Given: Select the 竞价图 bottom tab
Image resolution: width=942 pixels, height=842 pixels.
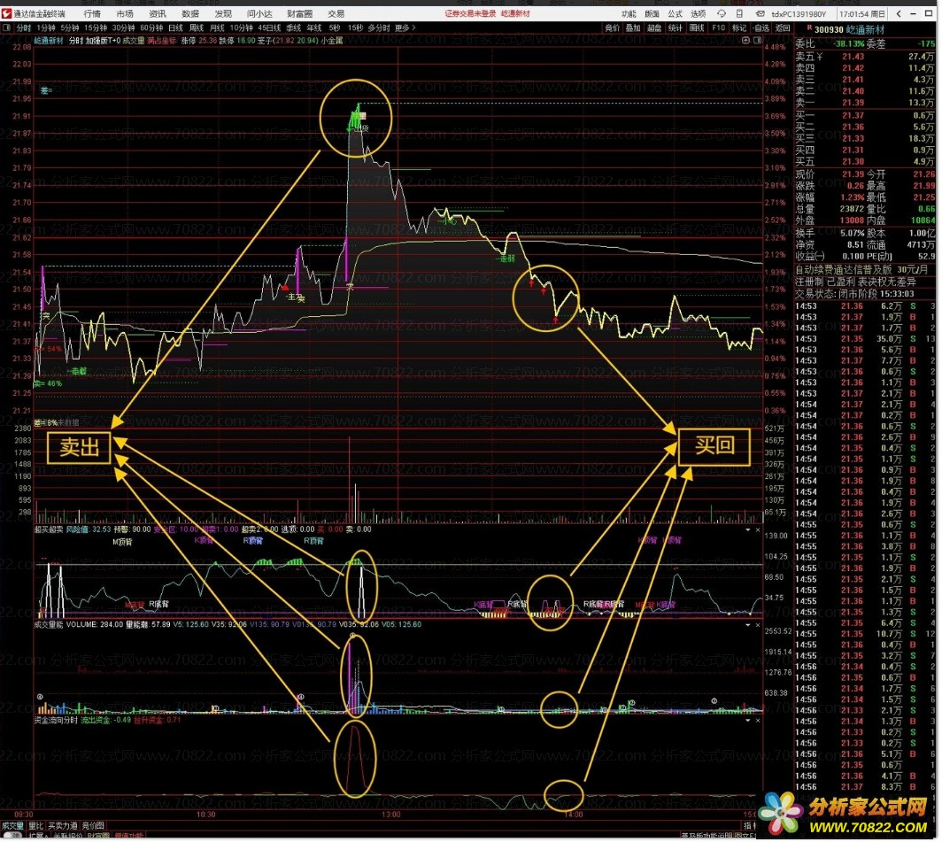Looking at the screenshot, I should pos(92,826).
